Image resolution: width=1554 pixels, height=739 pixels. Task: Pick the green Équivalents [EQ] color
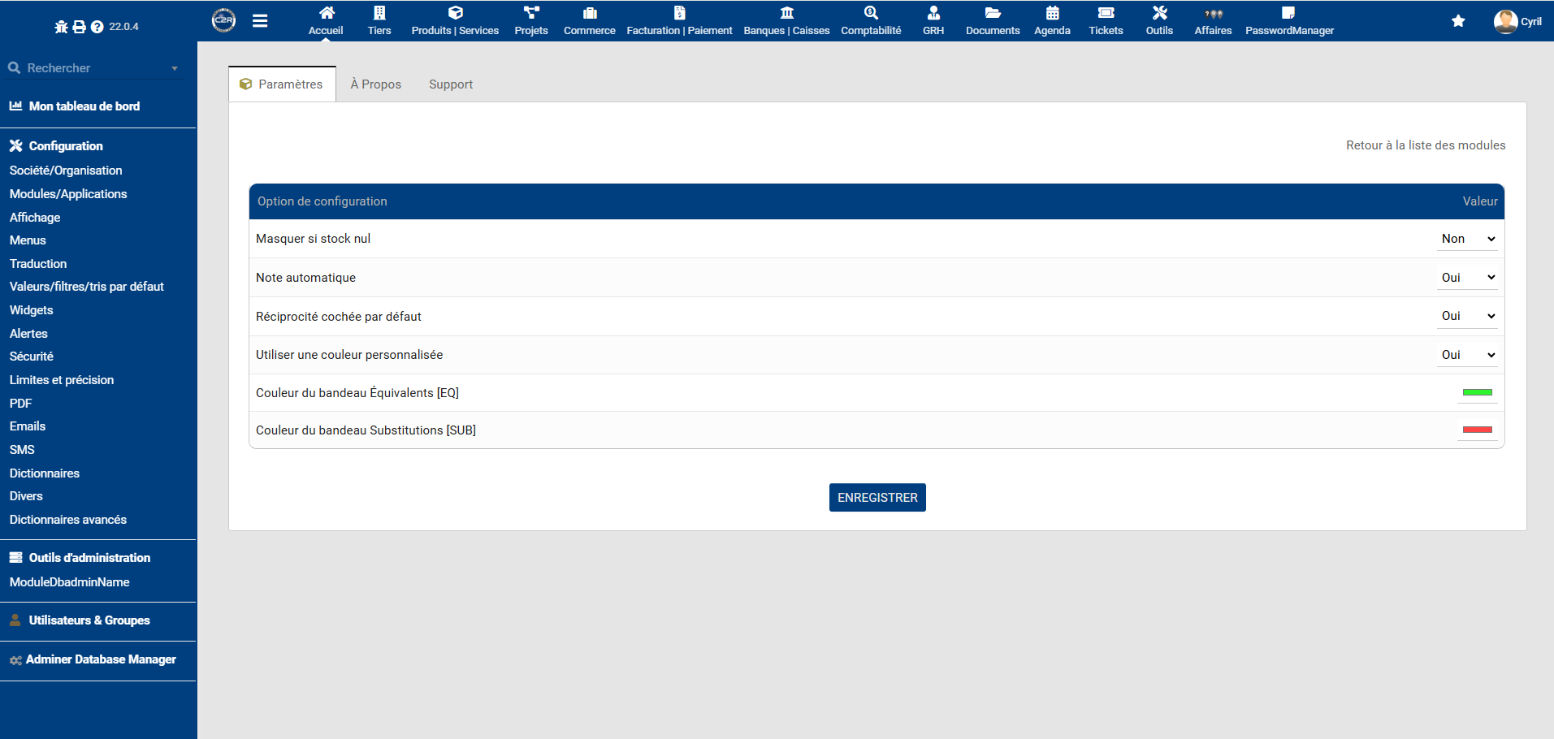point(1478,393)
